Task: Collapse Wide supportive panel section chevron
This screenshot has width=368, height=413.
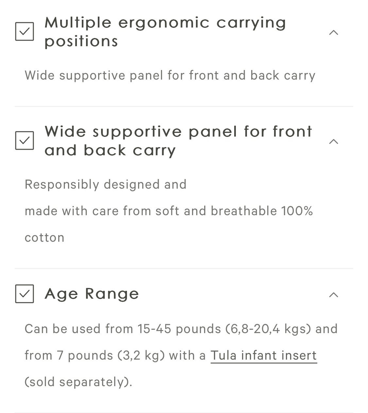Action: pos(333,141)
